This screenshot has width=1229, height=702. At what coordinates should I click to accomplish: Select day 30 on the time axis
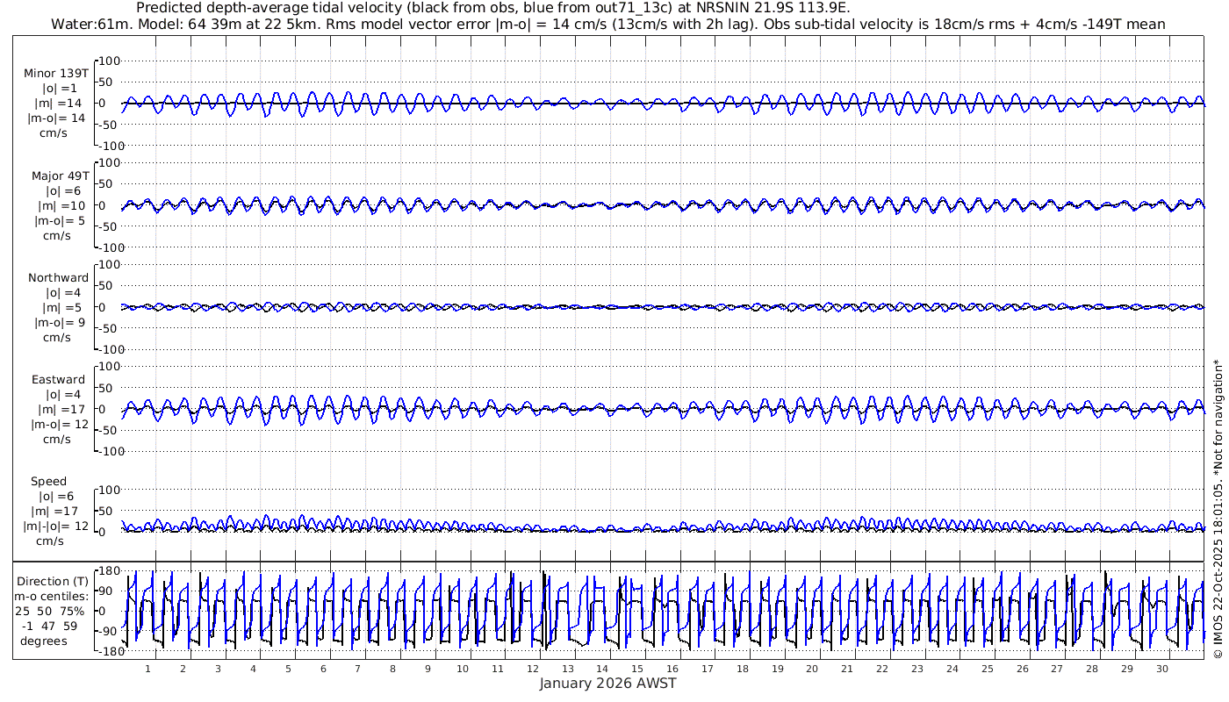1161,669
